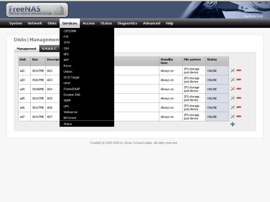
Task: Delete disk ad3 using red minus icon
Action: (239, 80)
